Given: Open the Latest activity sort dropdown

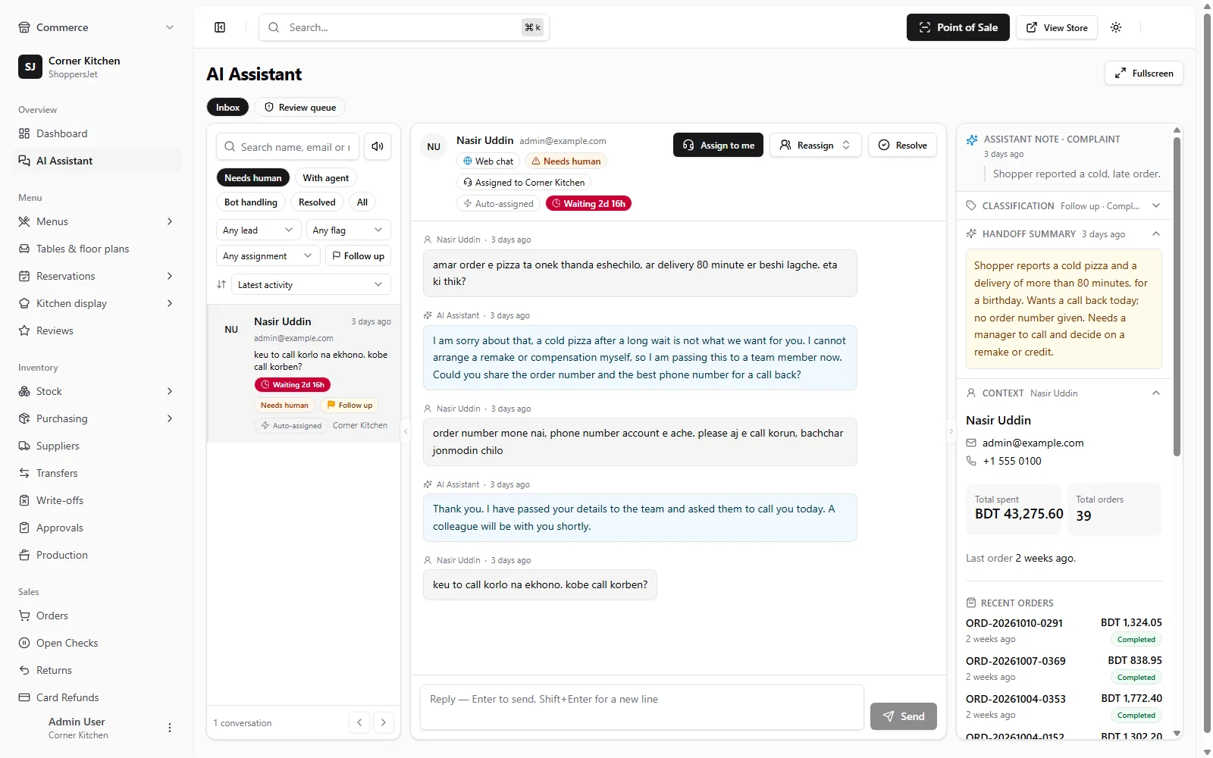Looking at the screenshot, I should 311,285.
